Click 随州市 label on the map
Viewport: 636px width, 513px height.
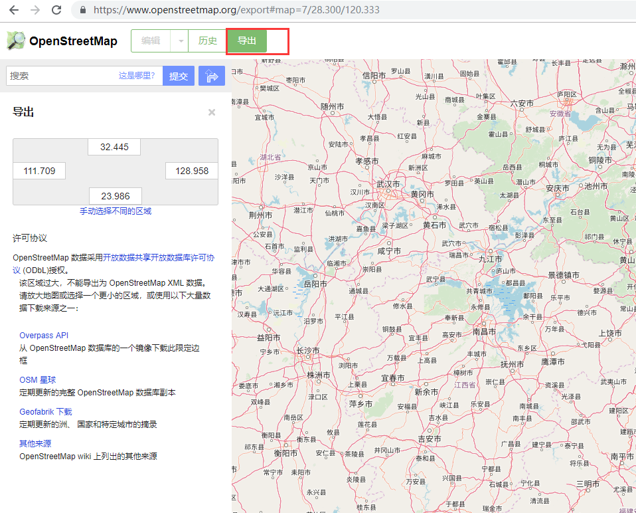pyautogui.click(x=332, y=106)
